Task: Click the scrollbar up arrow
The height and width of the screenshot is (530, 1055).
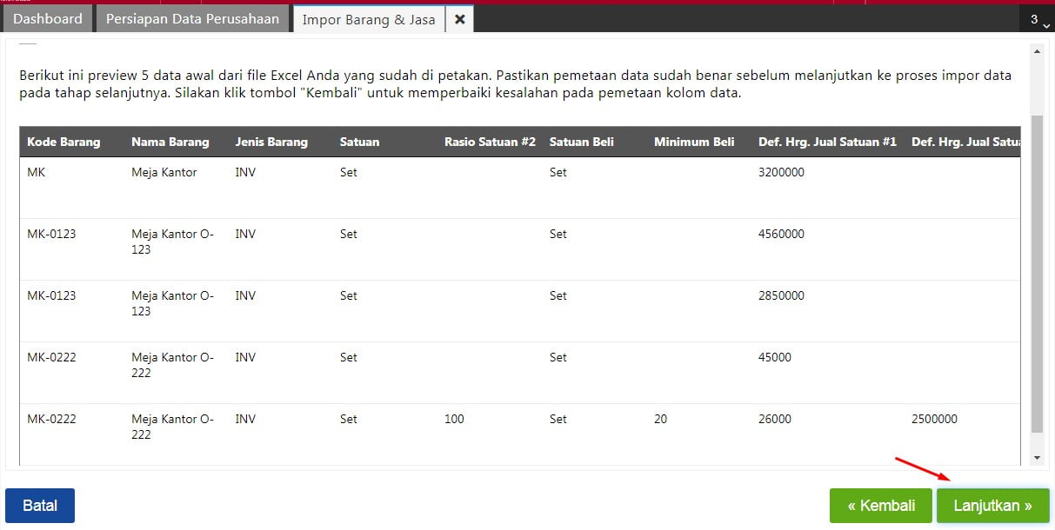Action: click(x=1037, y=53)
